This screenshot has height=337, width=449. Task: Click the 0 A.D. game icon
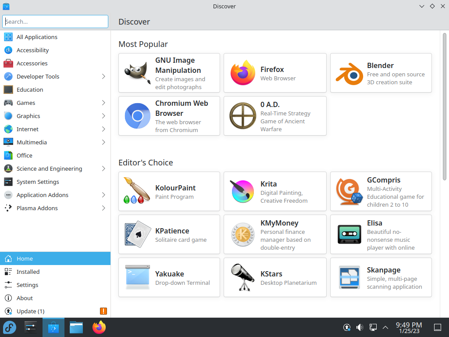click(243, 116)
